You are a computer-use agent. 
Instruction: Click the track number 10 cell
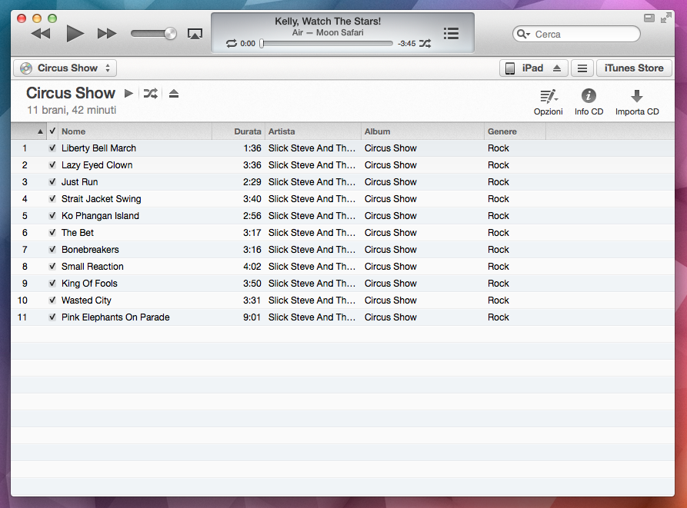22,300
